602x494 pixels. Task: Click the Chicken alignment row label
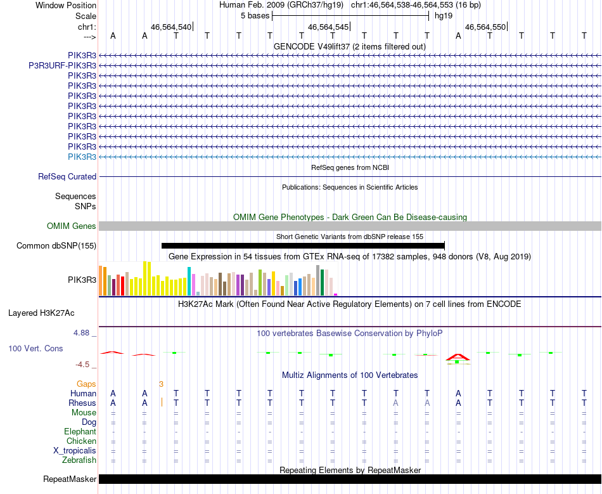[x=81, y=441]
